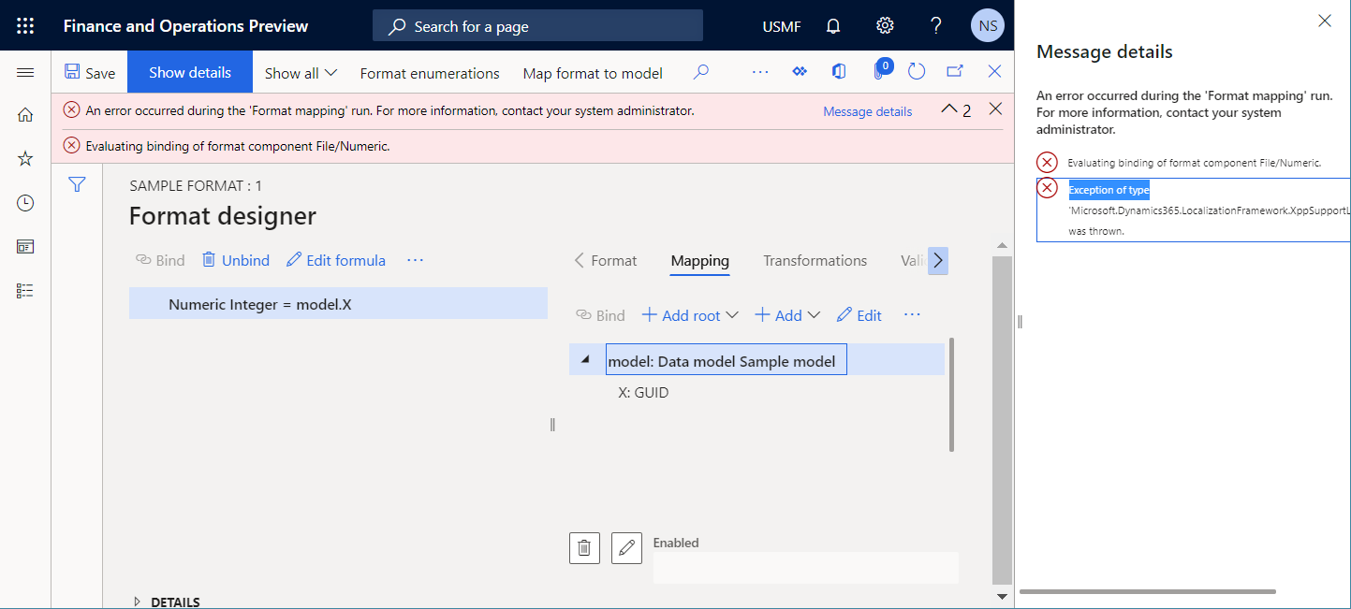The image size is (1351, 609).
Task: Collapse the left navigation pane
Action: point(25,71)
